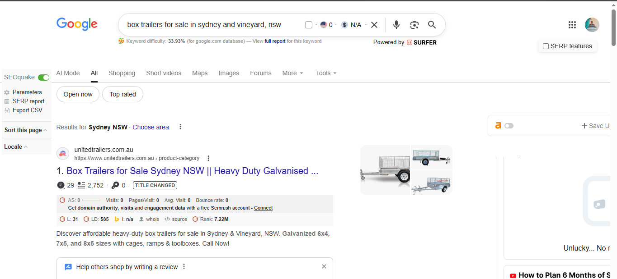Screen dimensions: 617x279
Task: Open the three-dot menu beside Choose area
Action: coord(180,127)
